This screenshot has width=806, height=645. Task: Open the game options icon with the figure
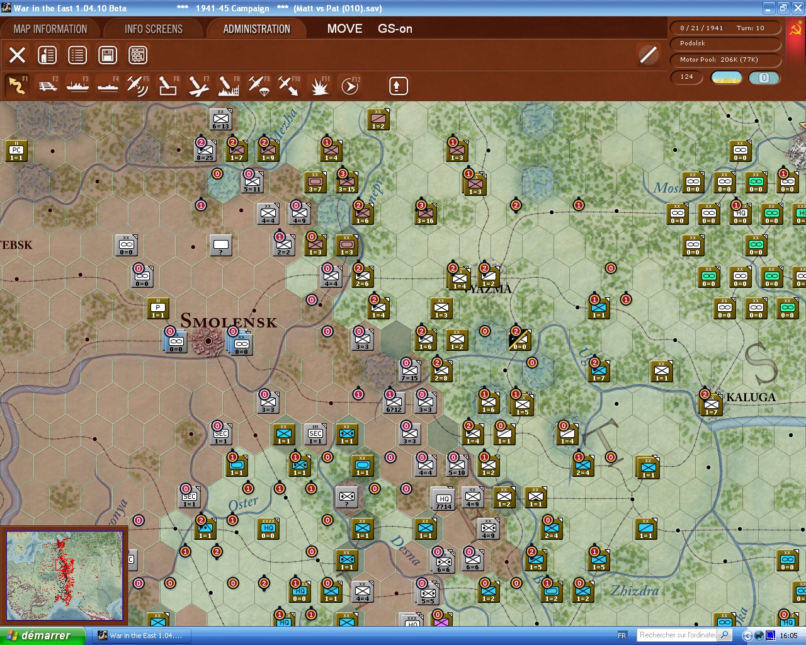47,55
